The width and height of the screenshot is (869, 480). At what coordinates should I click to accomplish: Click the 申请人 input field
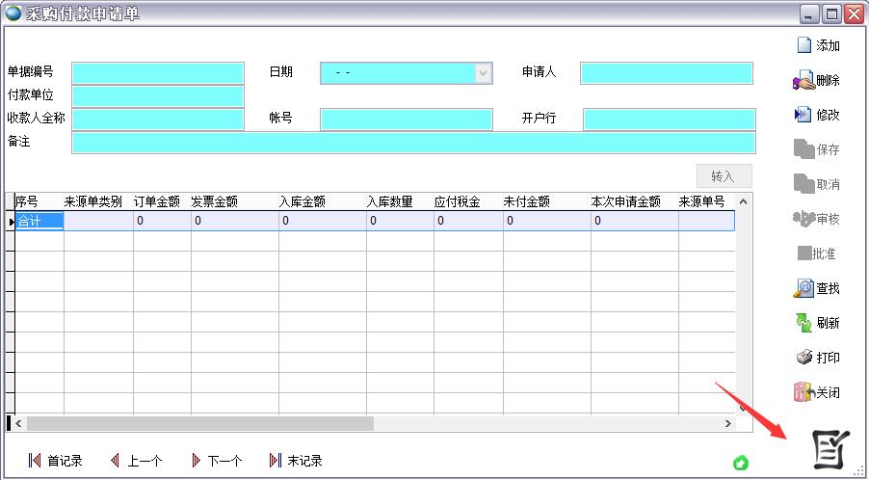666,73
